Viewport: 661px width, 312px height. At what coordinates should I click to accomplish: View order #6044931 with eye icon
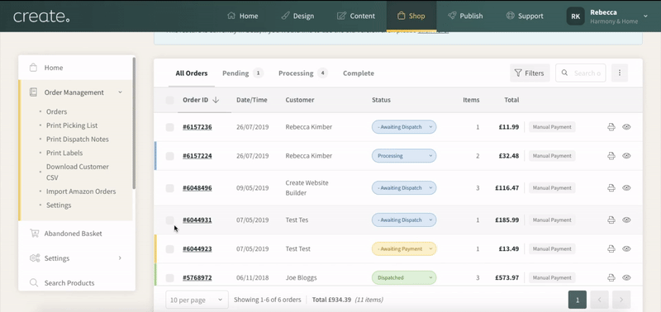[x=626, y=220]
